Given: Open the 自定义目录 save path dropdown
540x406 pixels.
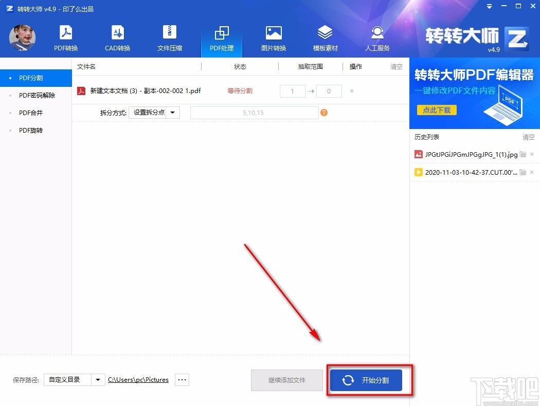Looking at the screenshot, I should click(x=75, y=380).
